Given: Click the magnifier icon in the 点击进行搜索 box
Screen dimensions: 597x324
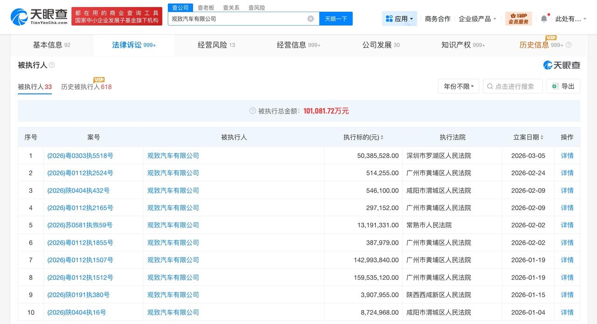Looking at the screenshot, I should point(490,86).
